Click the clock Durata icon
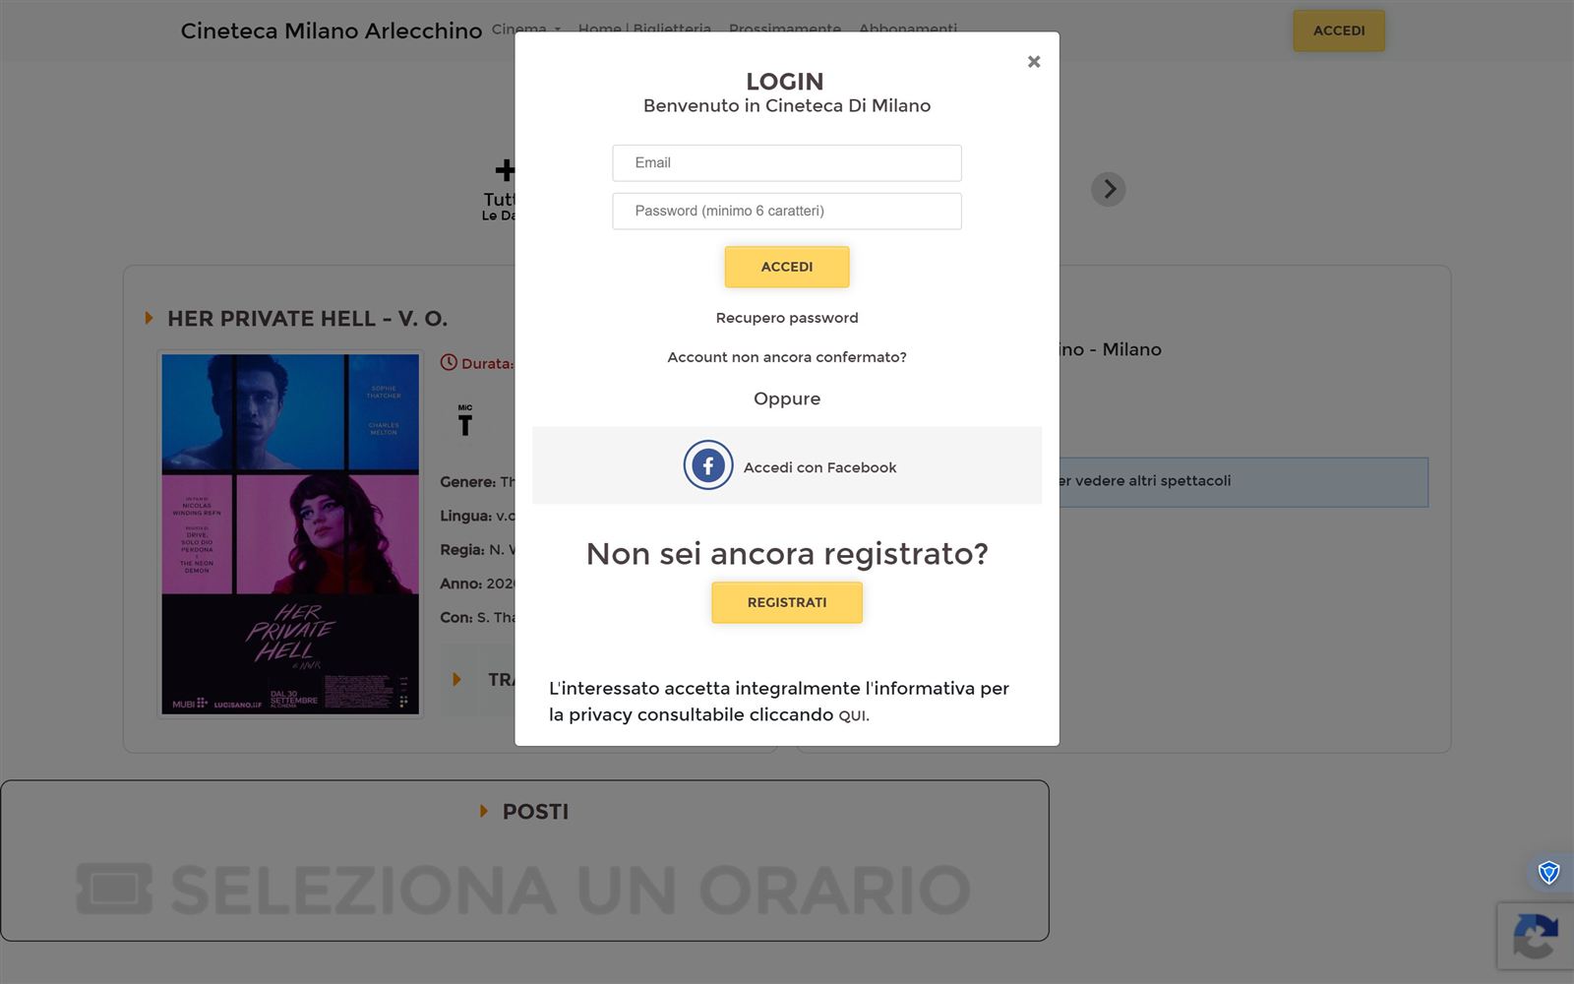The width and height of the screenshot is (1574, 984). [x=449, y=362]
